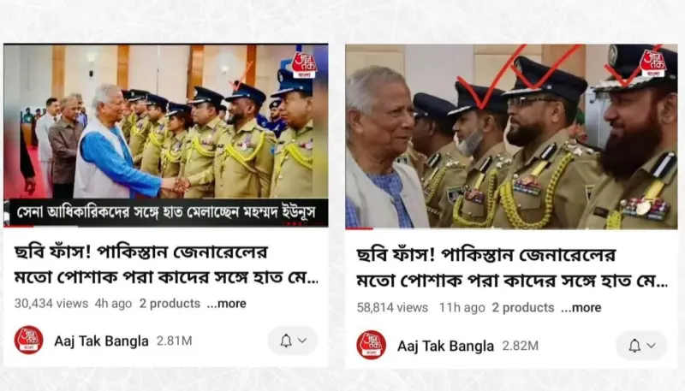
Task: Toggle the notification bell on the right video
Action: [x=634, y=346]
